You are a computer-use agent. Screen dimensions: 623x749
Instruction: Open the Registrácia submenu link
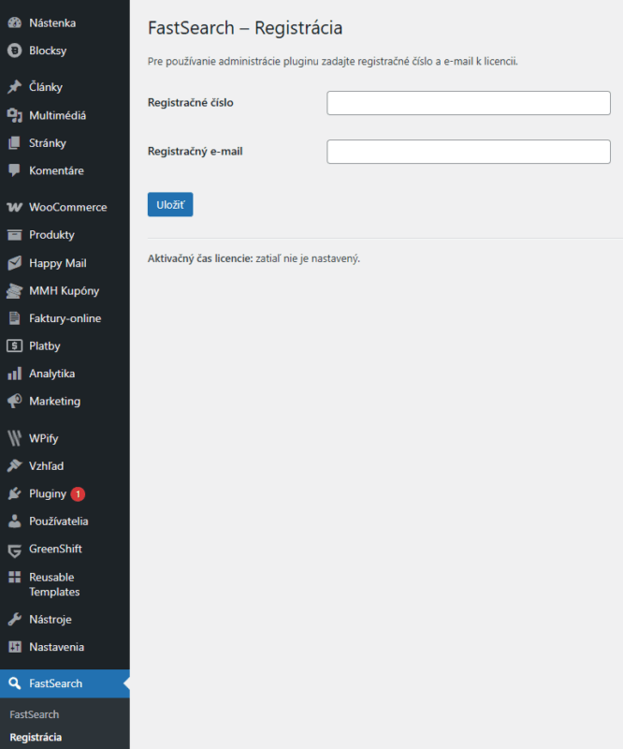coord(36,737)
